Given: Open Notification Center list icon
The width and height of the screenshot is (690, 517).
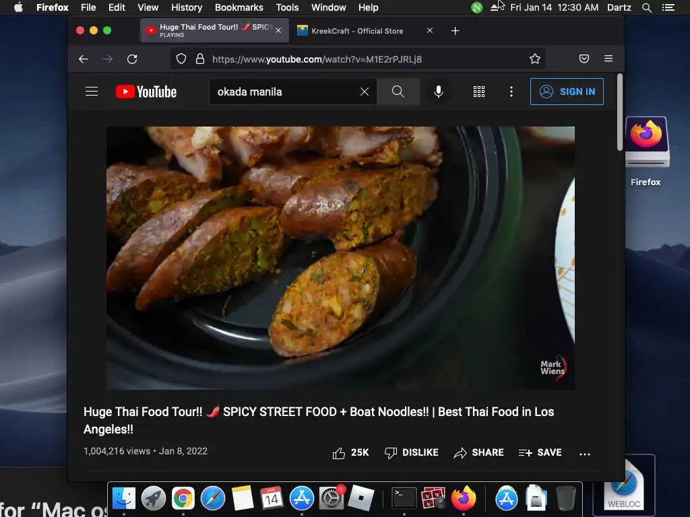Looking at the screenshot, I should [x=668, y=7].
